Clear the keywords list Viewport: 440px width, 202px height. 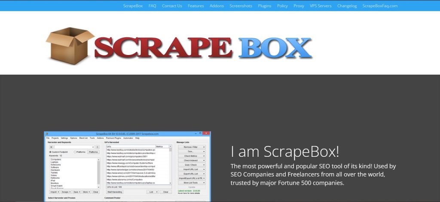(96, 192)
